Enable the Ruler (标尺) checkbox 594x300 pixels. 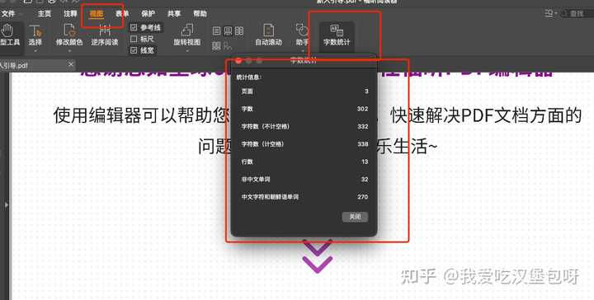134,39
